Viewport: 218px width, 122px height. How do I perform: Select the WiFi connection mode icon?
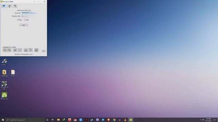coord(4,6)
